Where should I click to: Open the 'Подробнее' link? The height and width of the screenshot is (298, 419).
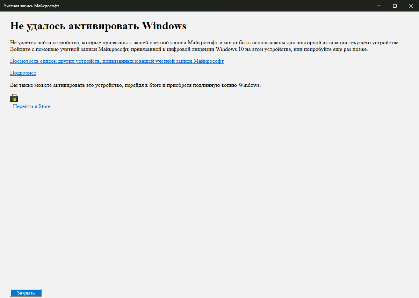pos(23,73)
